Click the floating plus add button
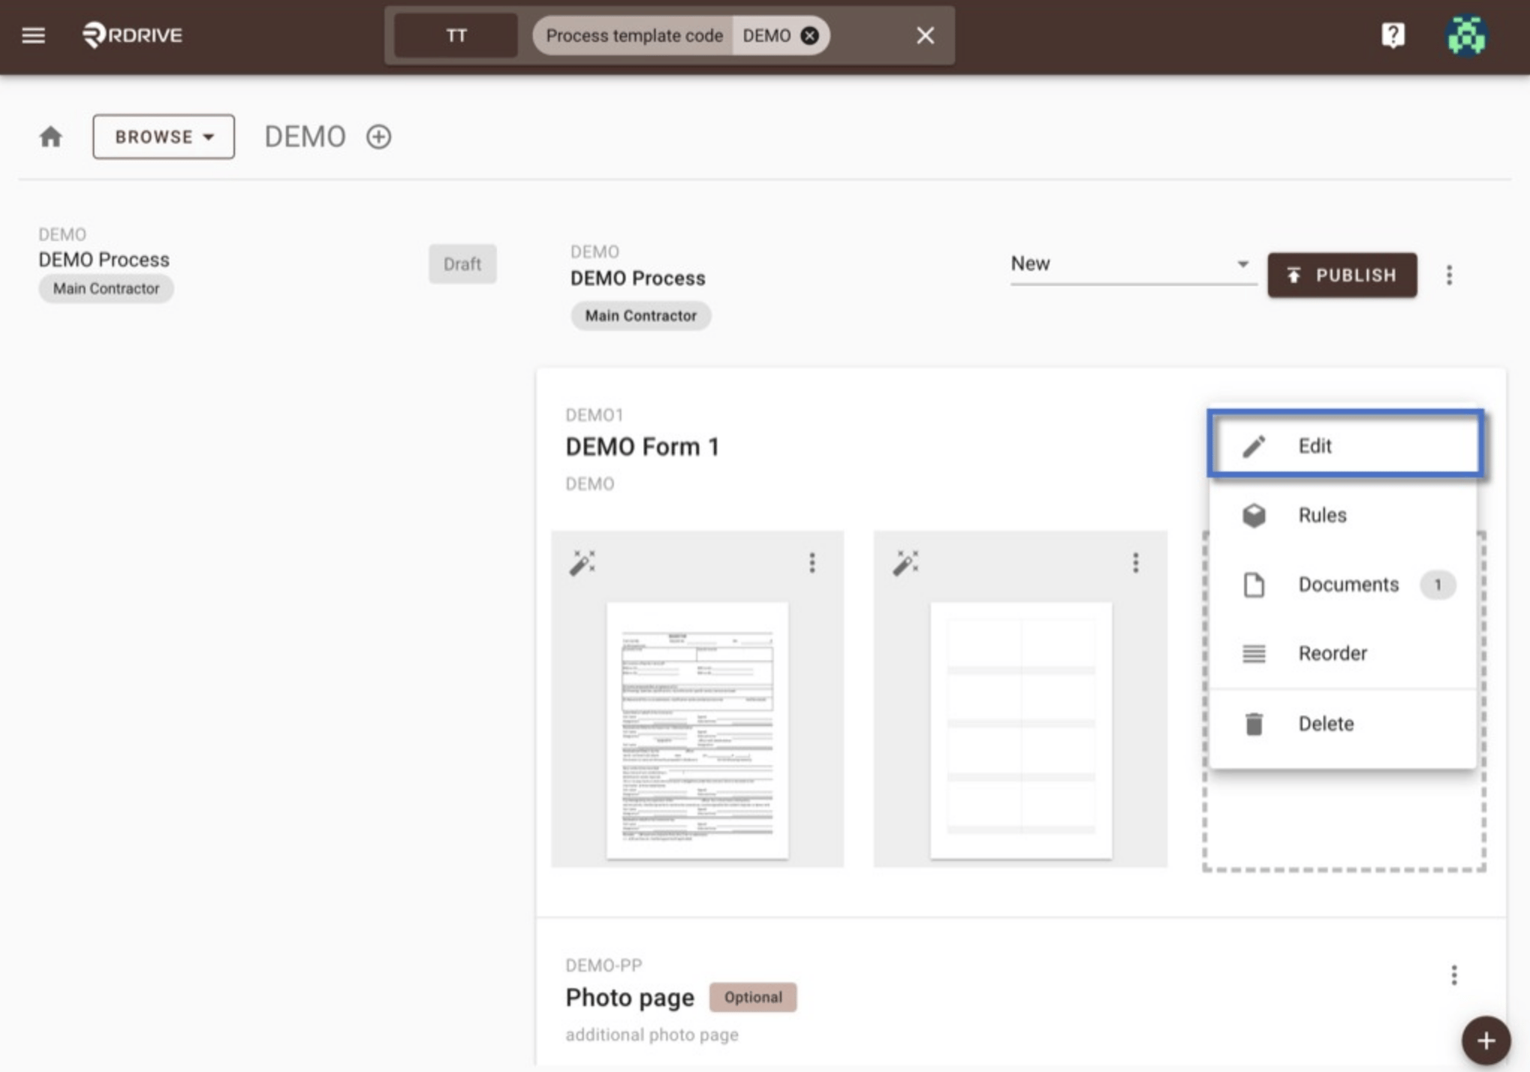1530x1072 pixels. click(x=1486, y=1040)
